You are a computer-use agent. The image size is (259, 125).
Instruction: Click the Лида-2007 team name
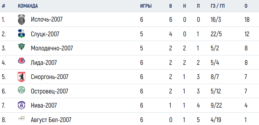click(x=44, y=63)
